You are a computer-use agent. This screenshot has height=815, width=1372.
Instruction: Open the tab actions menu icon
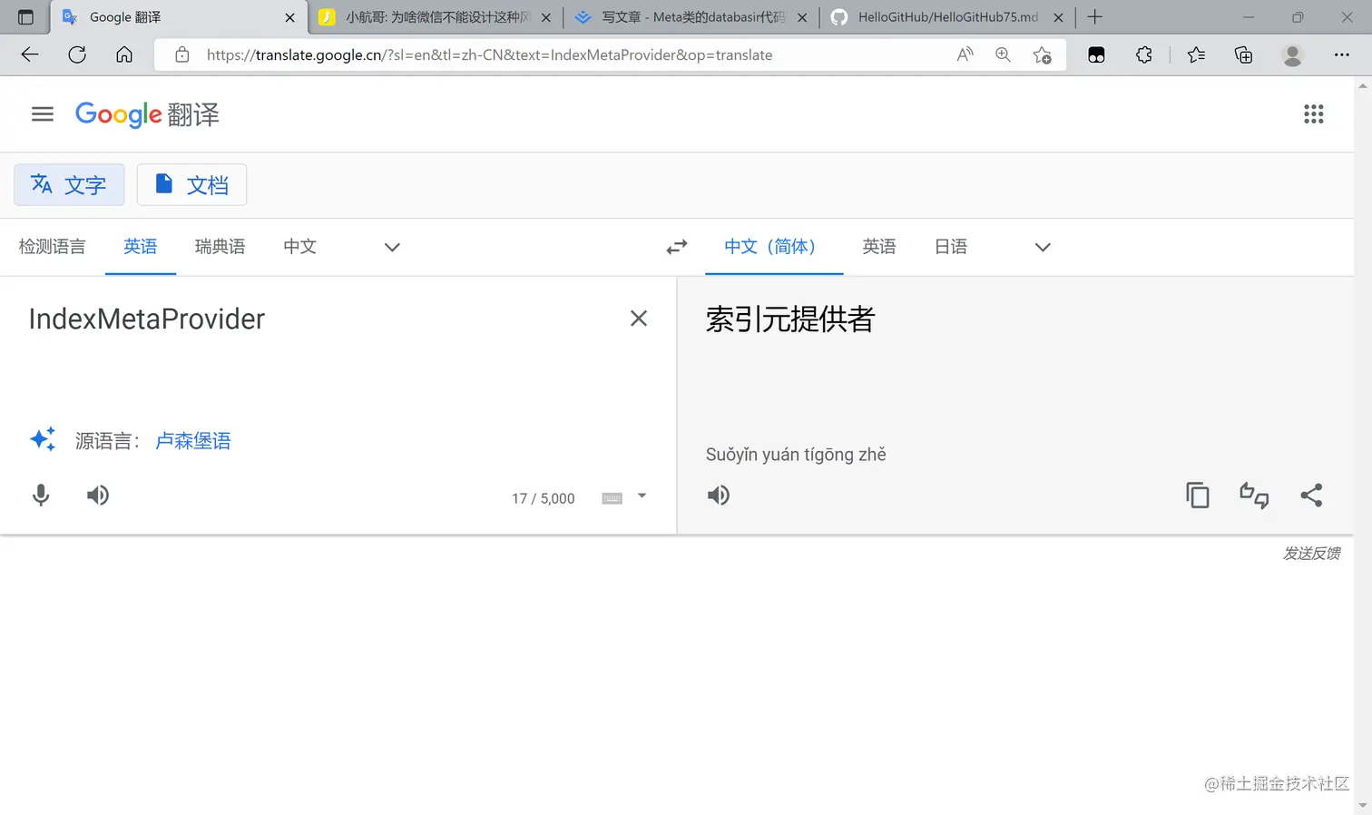[25, 16]
